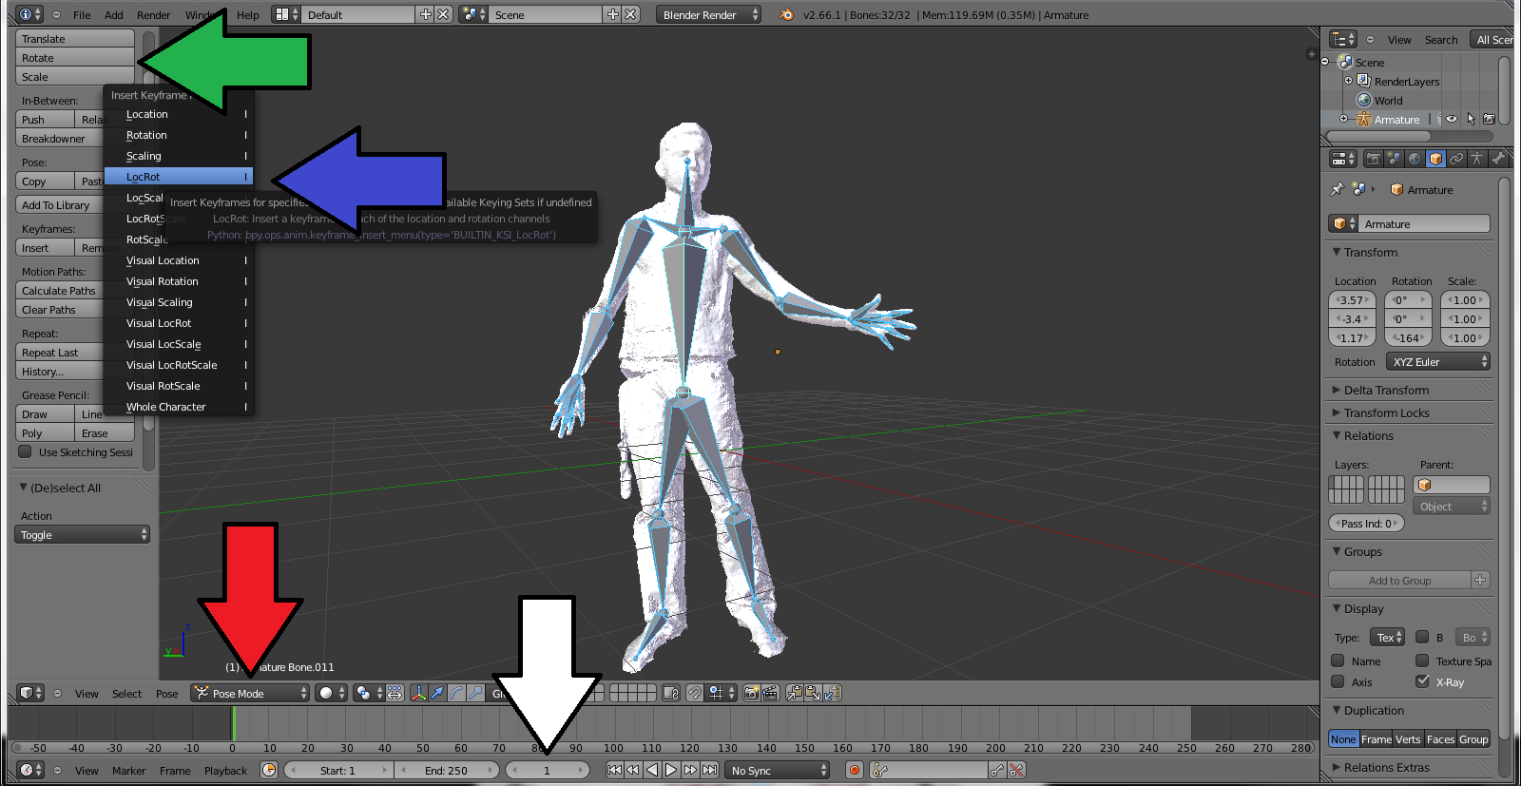Click the Armature object name field
This screenshot has width=1521, height=786.
(x=1423, y=223)
